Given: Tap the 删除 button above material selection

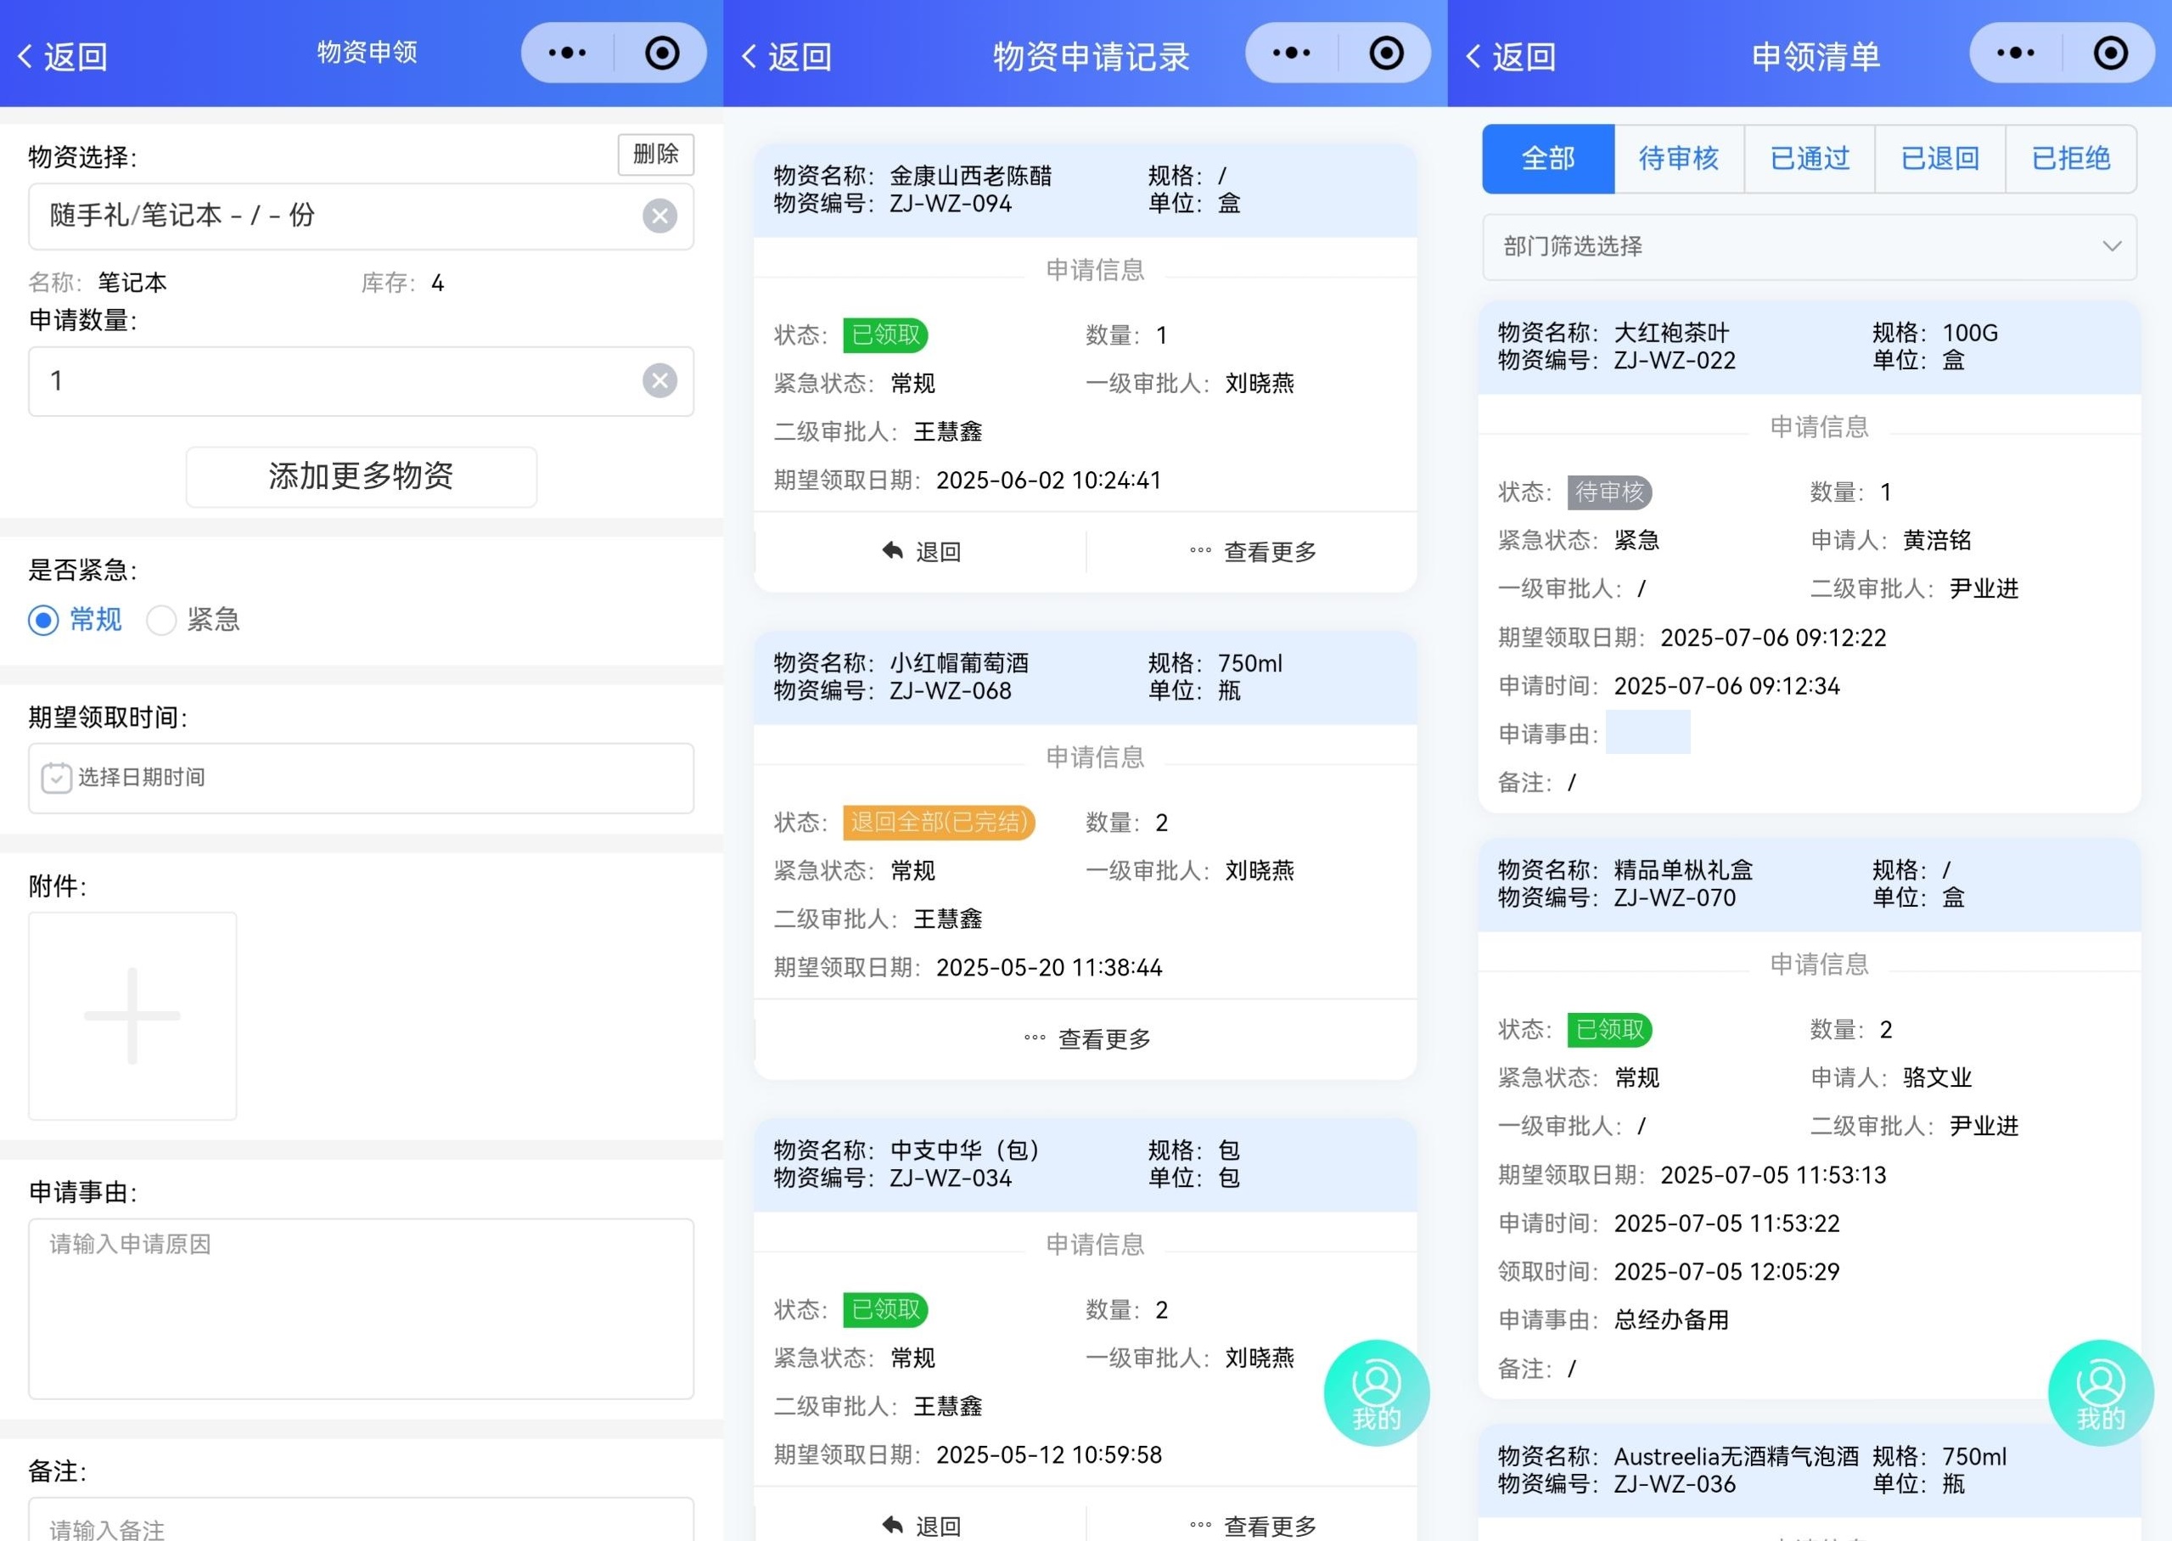Looking at the screenshot, I should tap(655, 154).
